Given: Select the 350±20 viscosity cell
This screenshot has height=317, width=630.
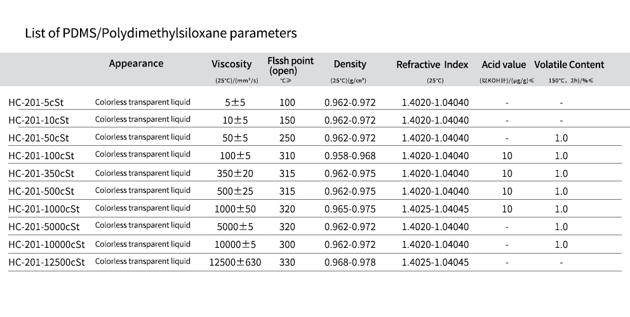Looking at the screenshot, I should click(235, 174).
